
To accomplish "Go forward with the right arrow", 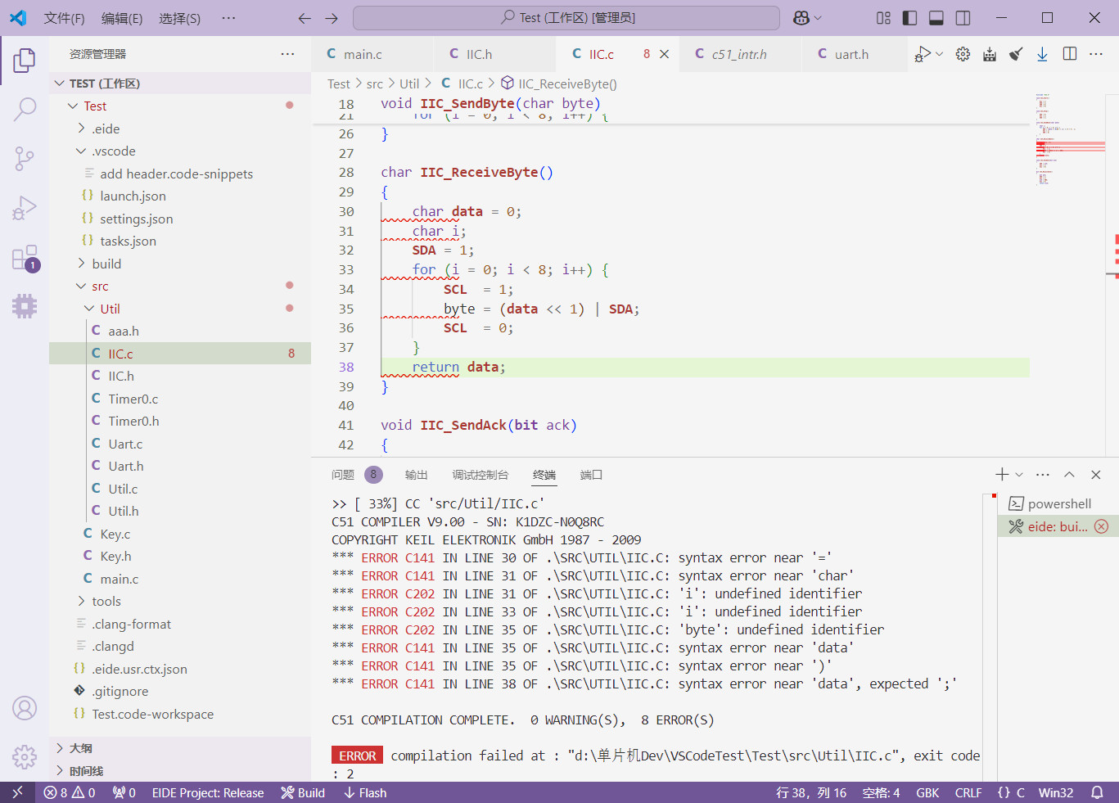I will coord(332,18).
